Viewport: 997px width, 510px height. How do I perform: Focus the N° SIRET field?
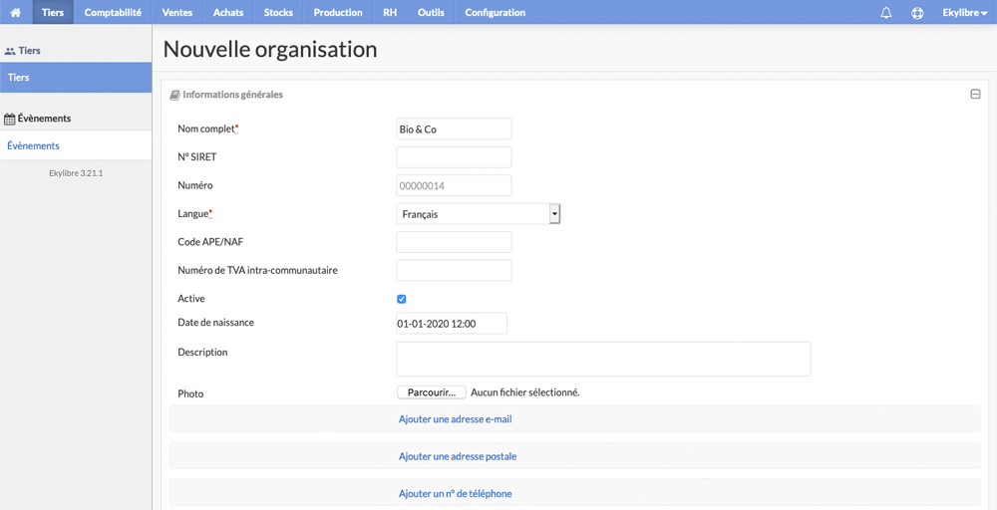[x=454, y=157]
